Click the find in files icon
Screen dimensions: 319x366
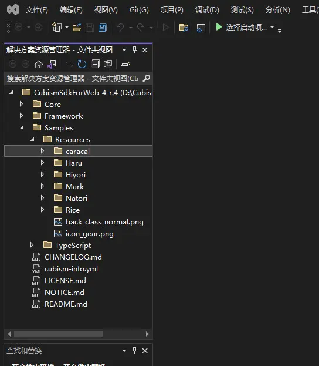pos(184,28)
